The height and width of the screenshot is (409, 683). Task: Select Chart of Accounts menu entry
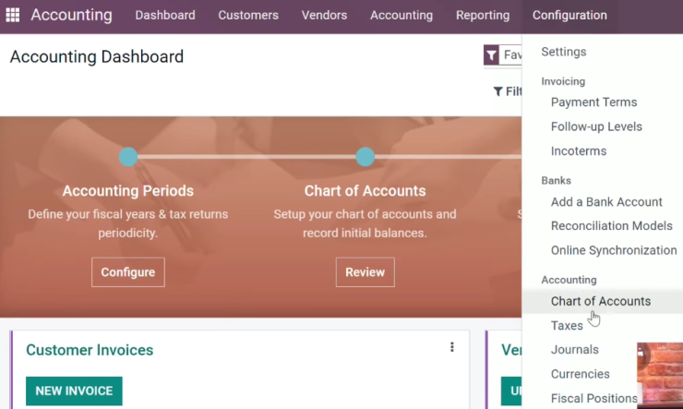click(603, 301)
